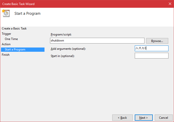The width and height of the screenshot is (174, 122).
Task: Click the Create Basic Task Wizard title
Action: (18, 4)
